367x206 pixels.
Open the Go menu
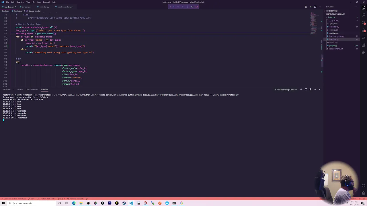point(34,2)
